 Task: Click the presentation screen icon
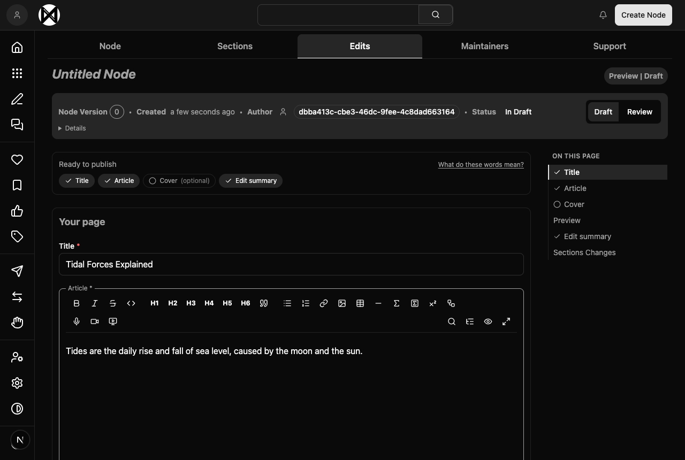[113, 321]
